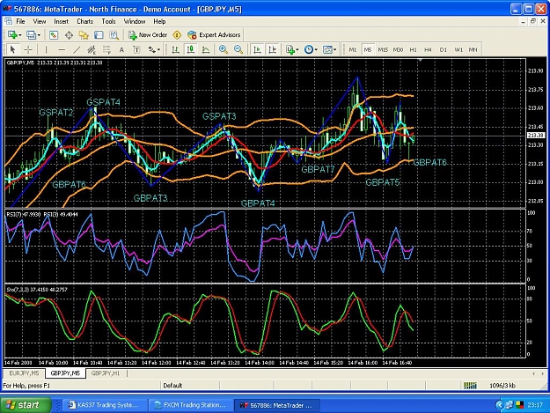This screenshot has height=413, width=550.
Task: Expand the Arrows objects dropdown
Action: click(158, 50)
